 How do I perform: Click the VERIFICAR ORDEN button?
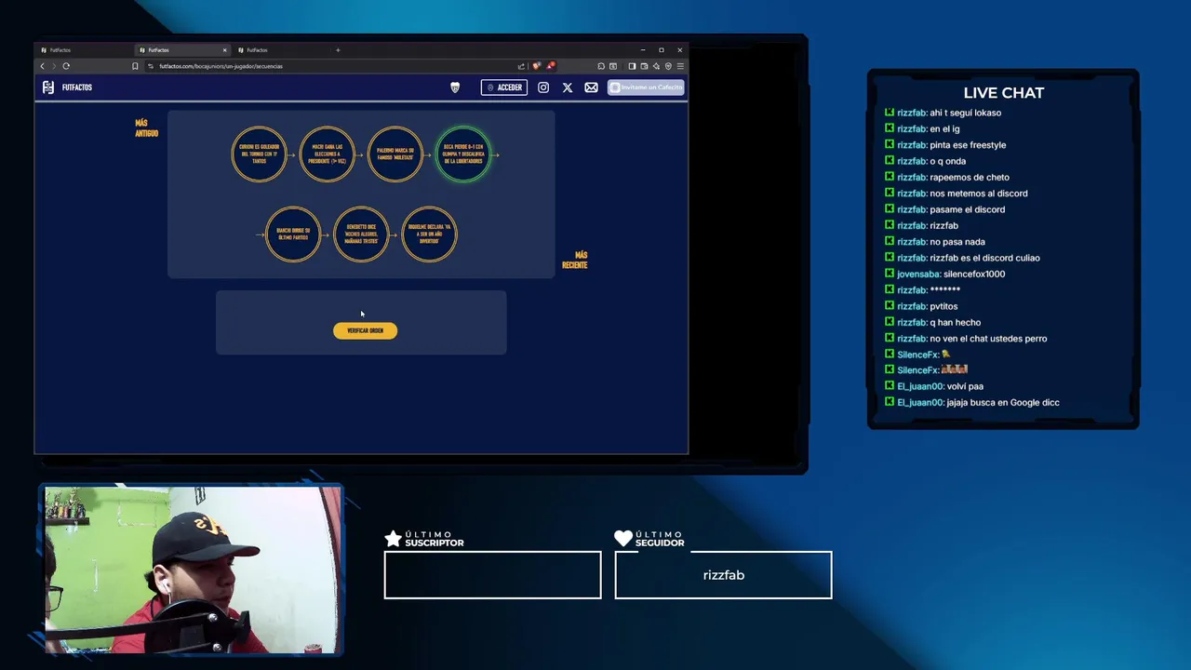coord(365,330)
